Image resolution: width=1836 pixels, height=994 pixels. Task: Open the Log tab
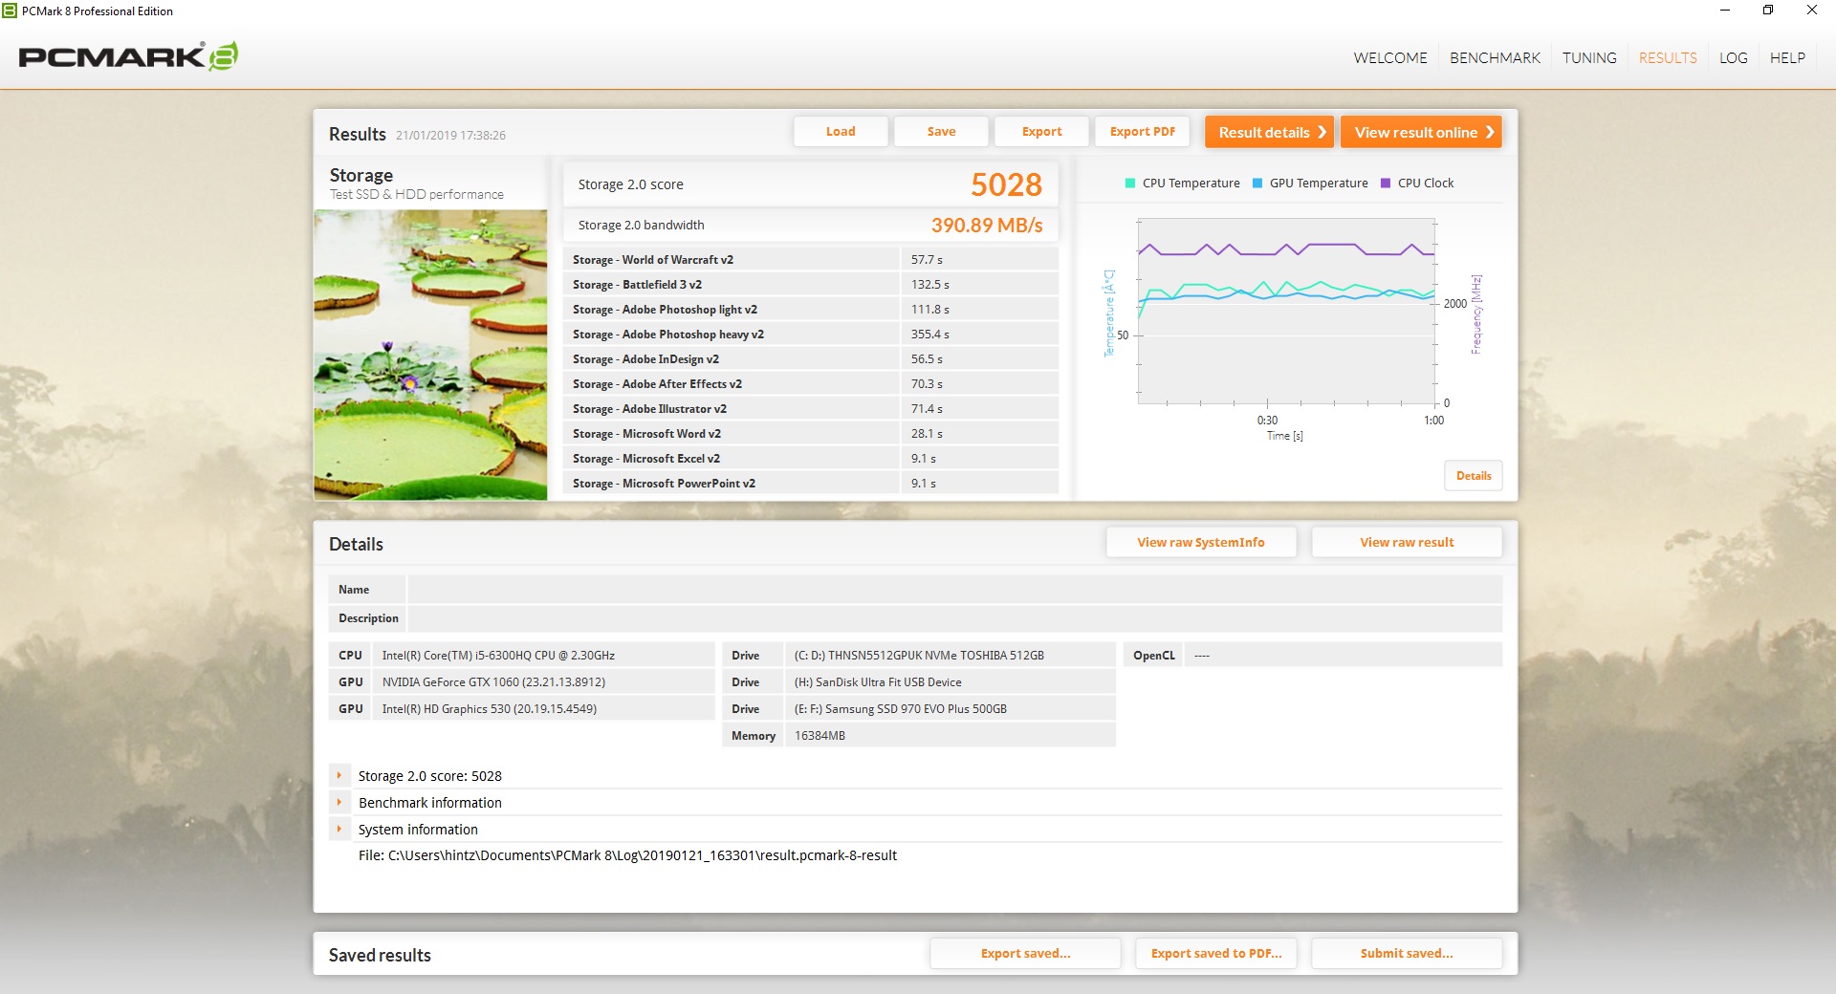pos(1733,58)
